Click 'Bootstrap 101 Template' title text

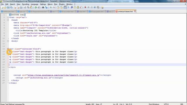tap(35, 31)
